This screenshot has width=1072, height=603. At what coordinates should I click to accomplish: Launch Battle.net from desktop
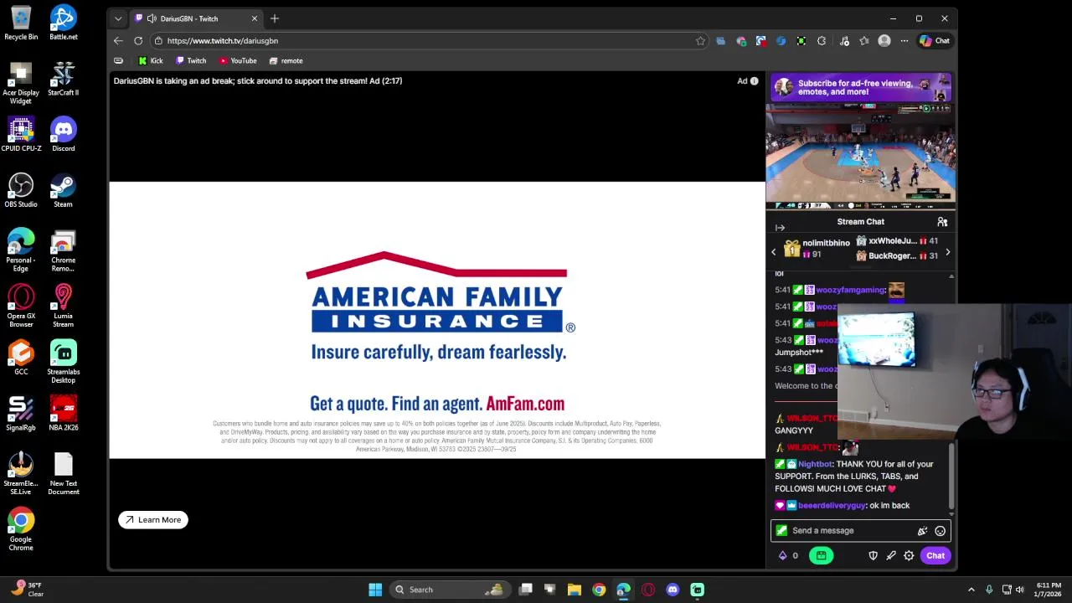tap(63, 23)
